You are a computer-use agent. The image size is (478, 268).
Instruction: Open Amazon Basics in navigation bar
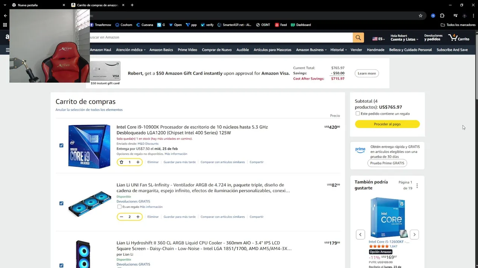(161, 50)
